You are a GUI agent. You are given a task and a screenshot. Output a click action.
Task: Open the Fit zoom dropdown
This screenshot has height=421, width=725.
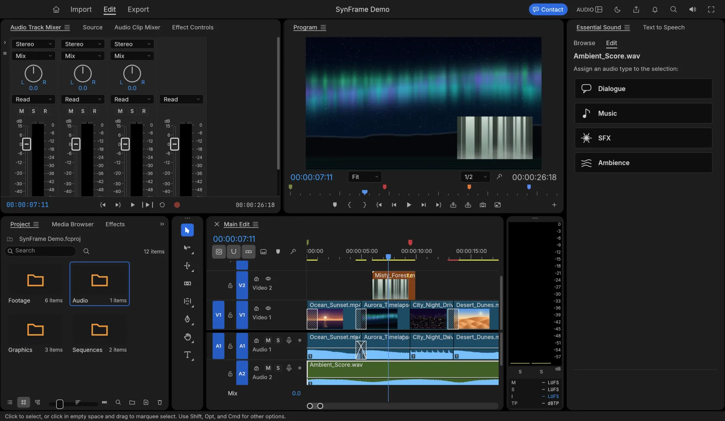coord(365,177)
